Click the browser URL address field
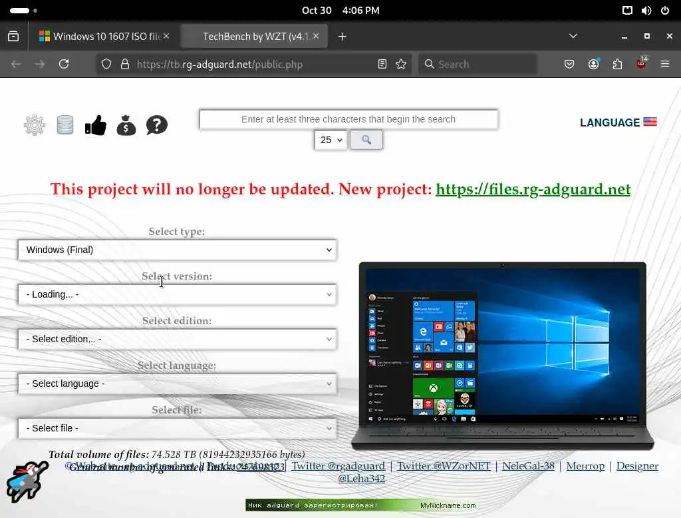Viewport: 681px width, 518px height. pyautogui.click(x=254, y=65)
